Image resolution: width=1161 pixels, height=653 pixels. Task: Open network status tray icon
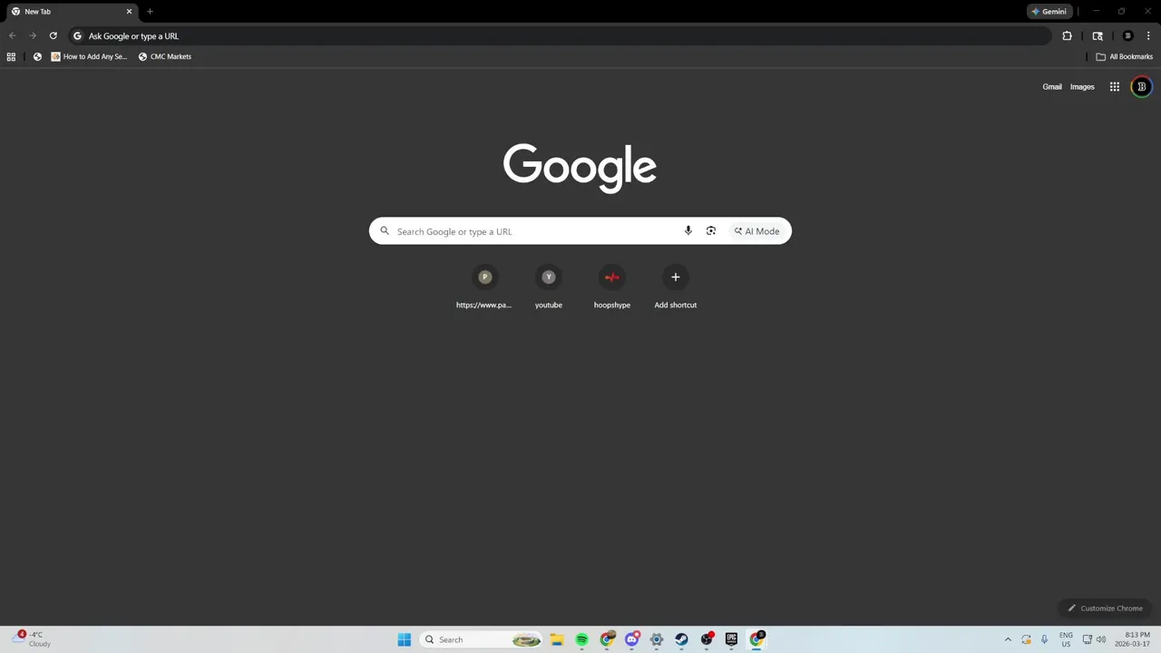pyautogui.click(x=1087, y=639)
